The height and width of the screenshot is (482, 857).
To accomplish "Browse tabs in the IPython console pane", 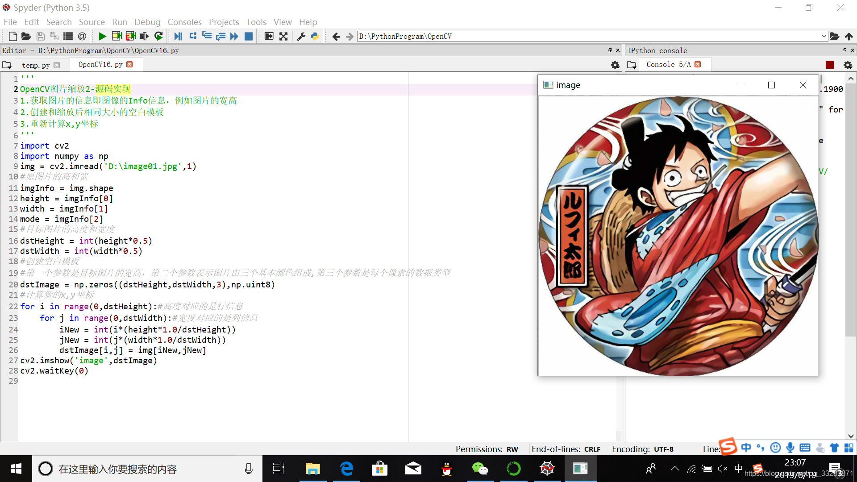I will [632, 65].
